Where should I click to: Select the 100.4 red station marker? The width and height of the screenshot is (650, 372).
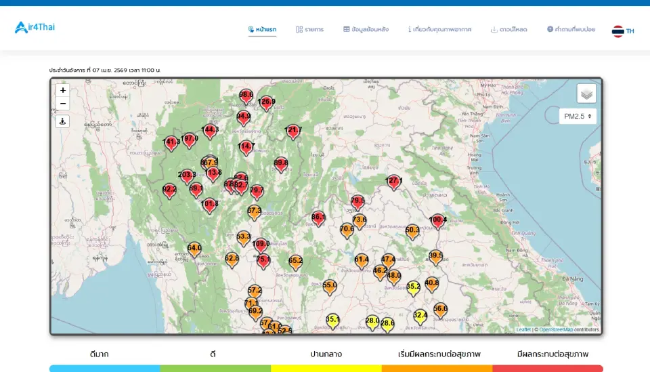[438, 221]
